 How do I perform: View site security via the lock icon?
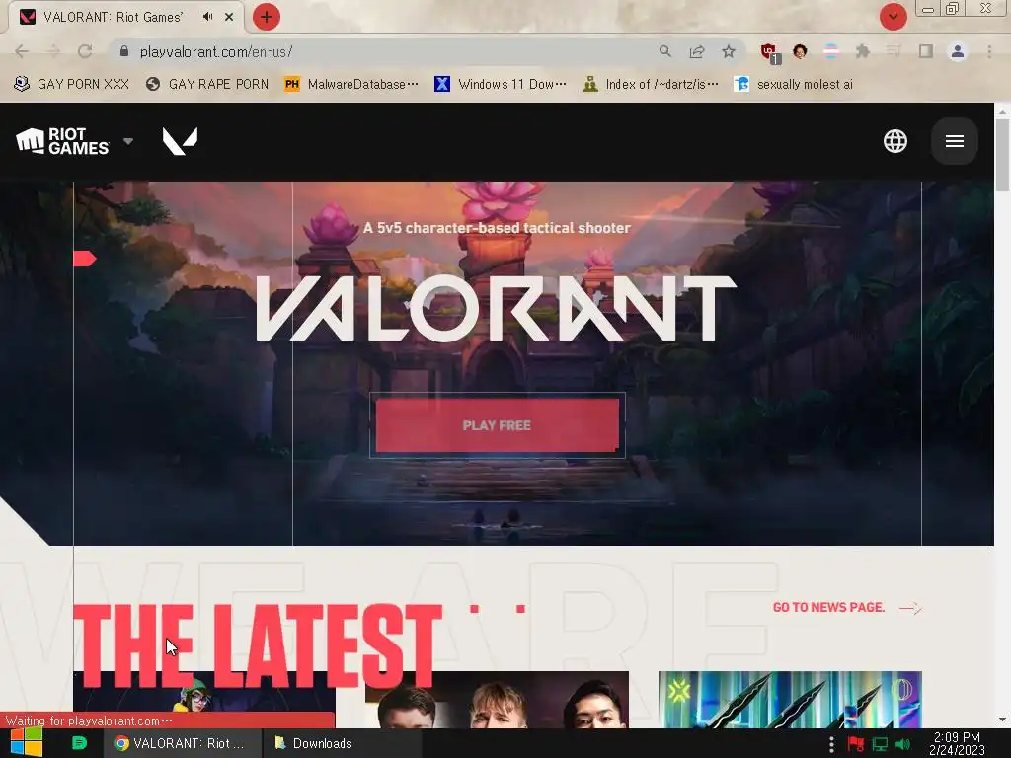coord(124,51)
